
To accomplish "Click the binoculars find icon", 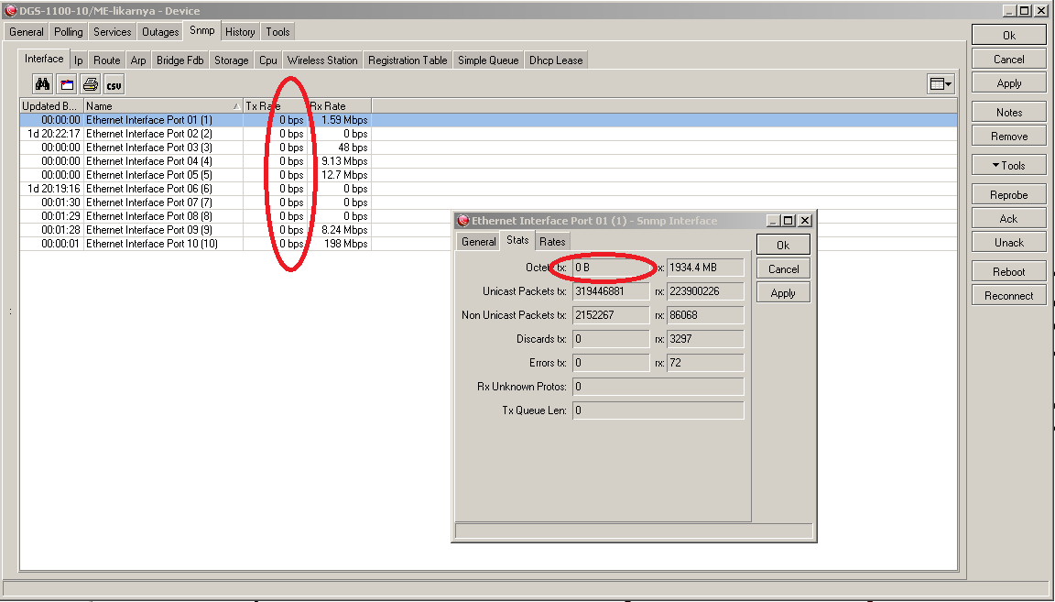I will (x=42, y=85).
